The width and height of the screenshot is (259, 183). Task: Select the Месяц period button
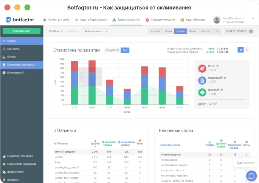[192, 31]
